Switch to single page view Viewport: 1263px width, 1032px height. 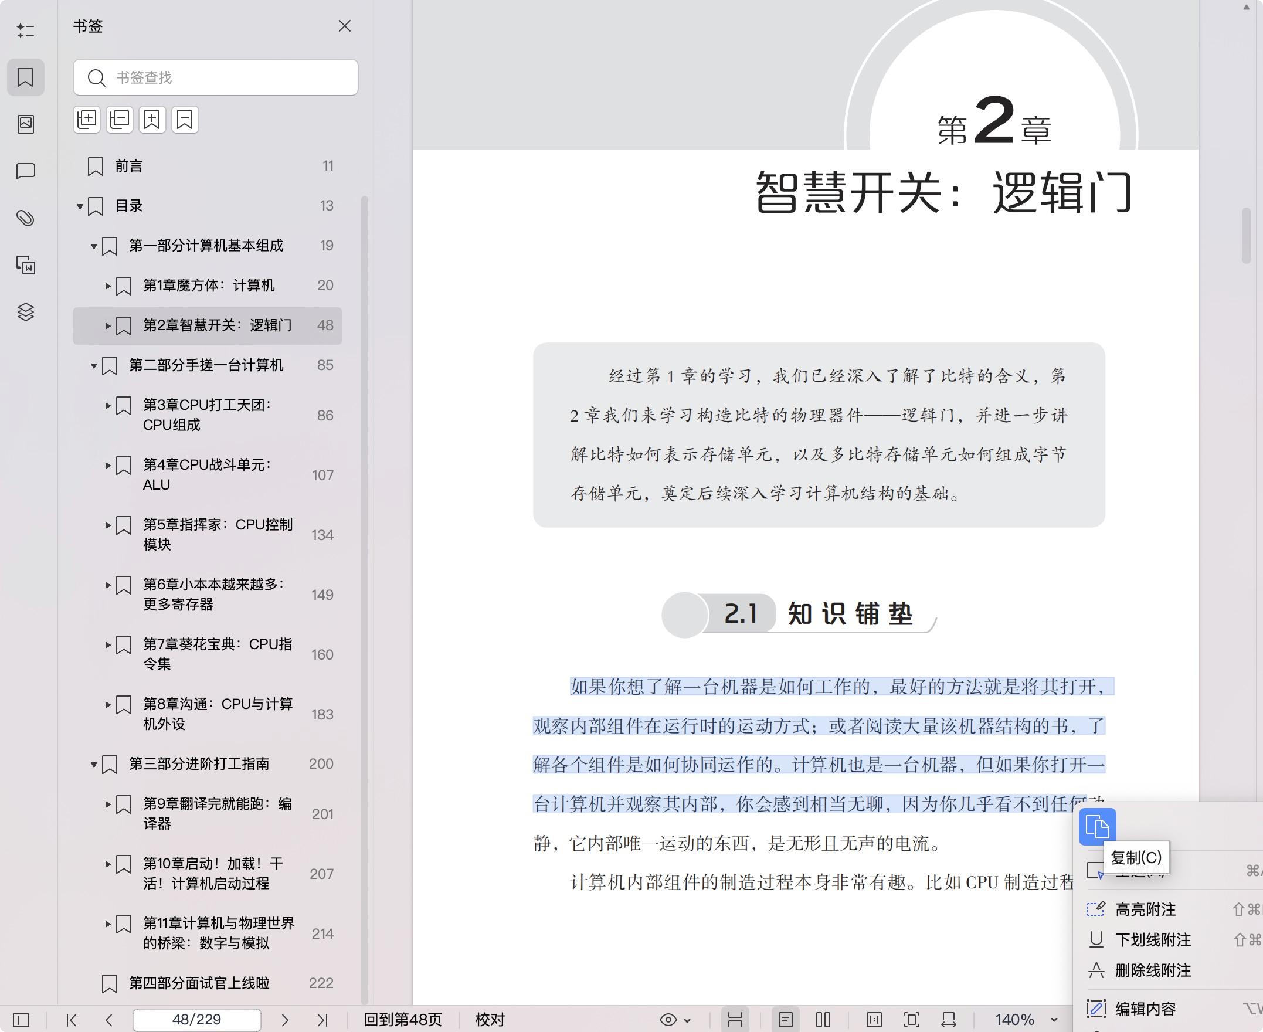click(x=786, y=1020)
